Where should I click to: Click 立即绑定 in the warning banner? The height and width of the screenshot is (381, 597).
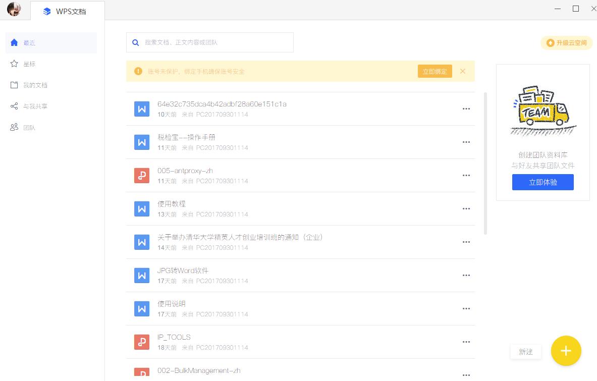coord(435,71)
